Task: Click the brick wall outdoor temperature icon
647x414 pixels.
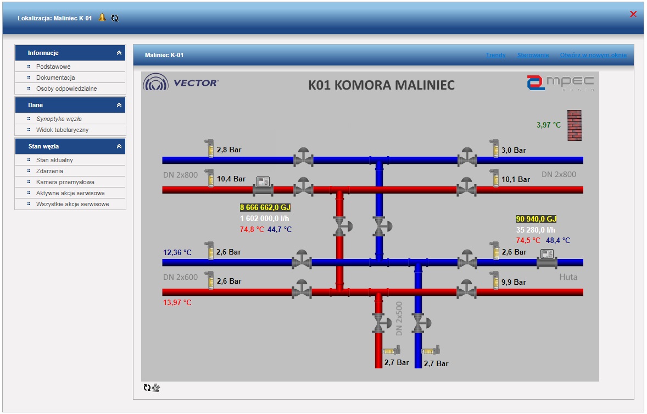Action: pos(574,125)
